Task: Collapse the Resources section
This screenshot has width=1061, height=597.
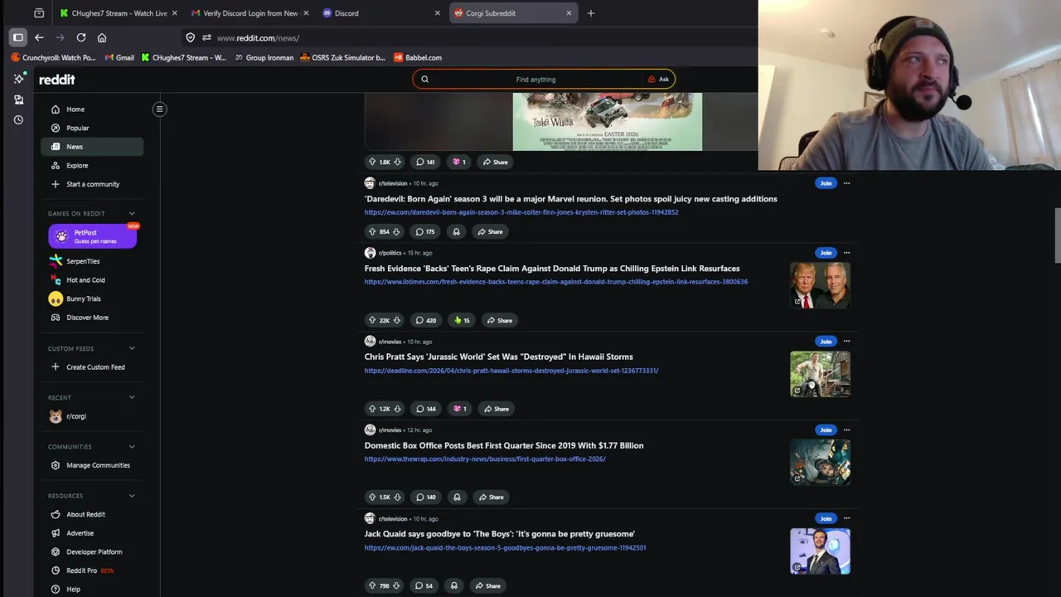Action: 132,496
